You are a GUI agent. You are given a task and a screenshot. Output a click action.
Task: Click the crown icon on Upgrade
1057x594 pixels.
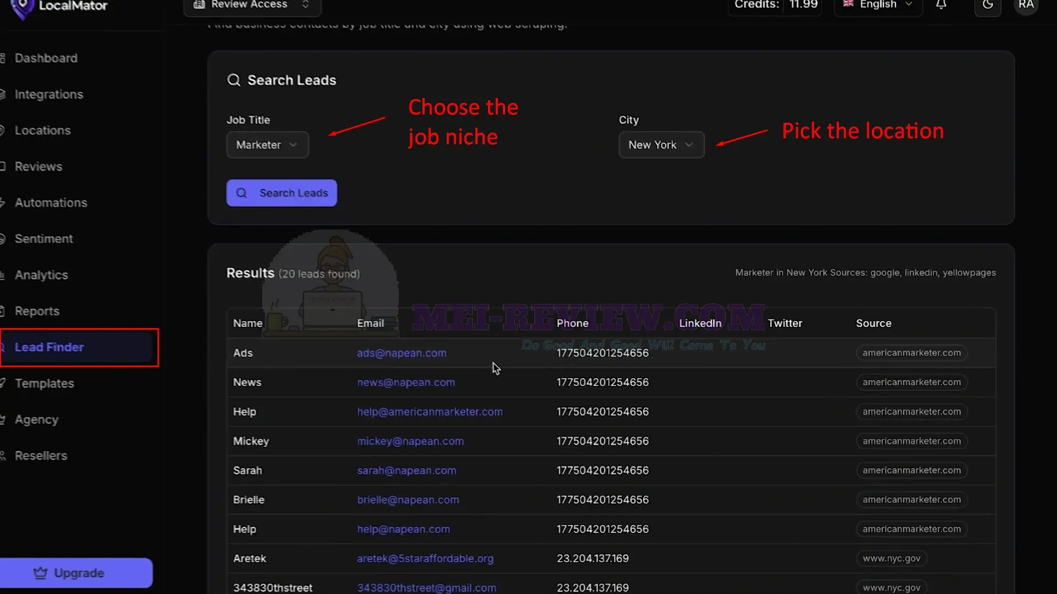(40, 573)
